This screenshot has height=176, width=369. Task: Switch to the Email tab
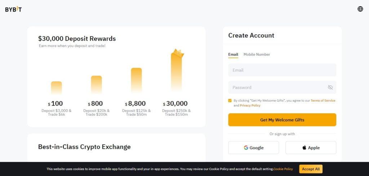tap(233, 54)
